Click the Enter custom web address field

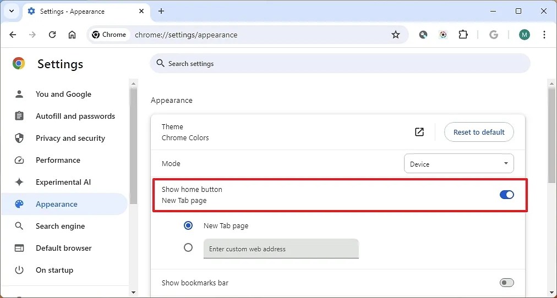(x=281, y=249)
